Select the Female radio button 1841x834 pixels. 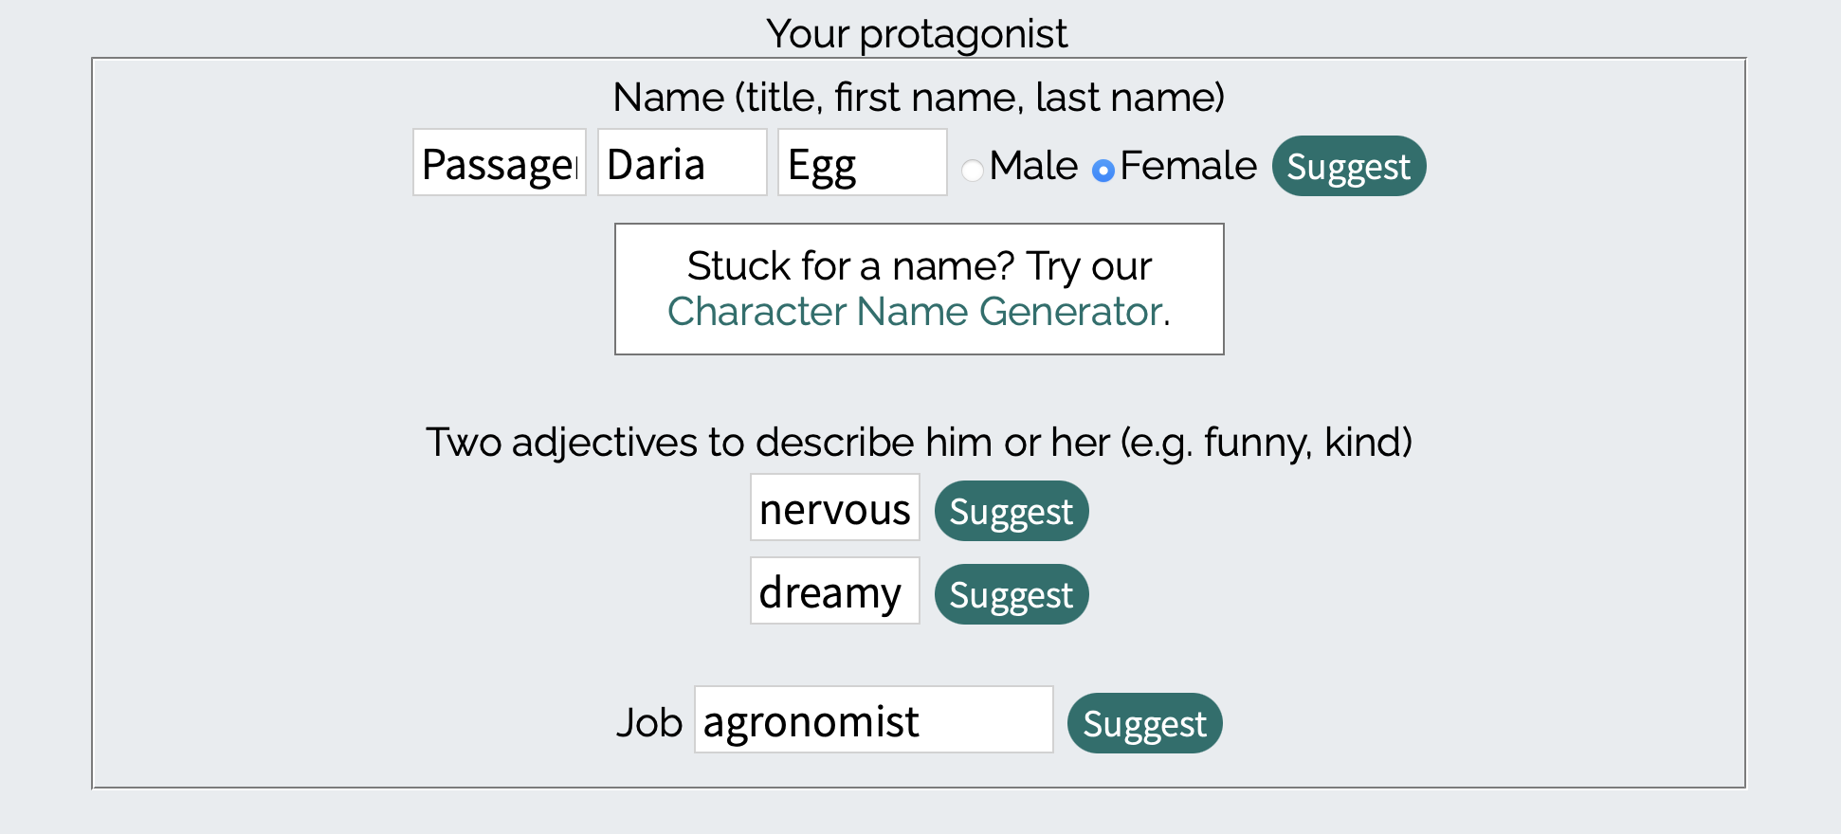1103,170
